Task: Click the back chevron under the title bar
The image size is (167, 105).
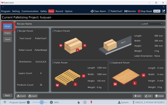Action: [3, 7]
